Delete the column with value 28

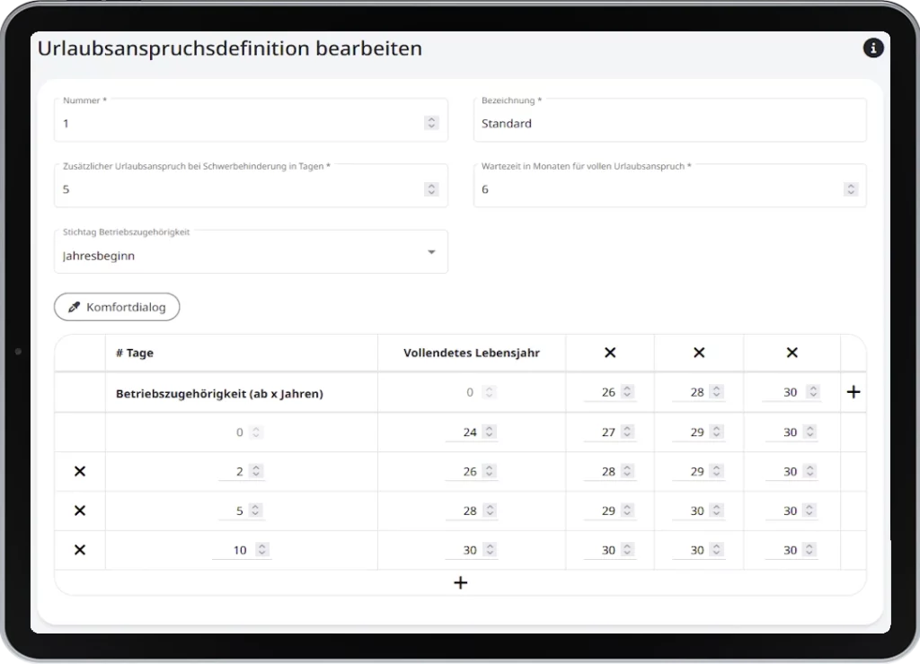click(x=699, y=353)
